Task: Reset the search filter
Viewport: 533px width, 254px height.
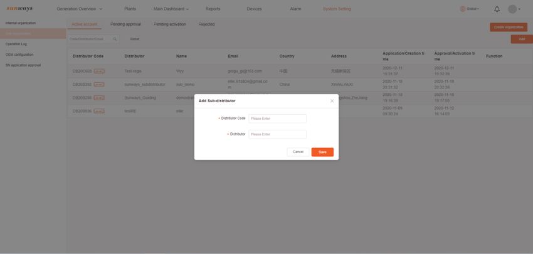Action: (x=135, y=39)
